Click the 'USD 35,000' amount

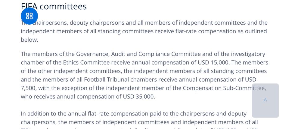[x=138, y=97]
